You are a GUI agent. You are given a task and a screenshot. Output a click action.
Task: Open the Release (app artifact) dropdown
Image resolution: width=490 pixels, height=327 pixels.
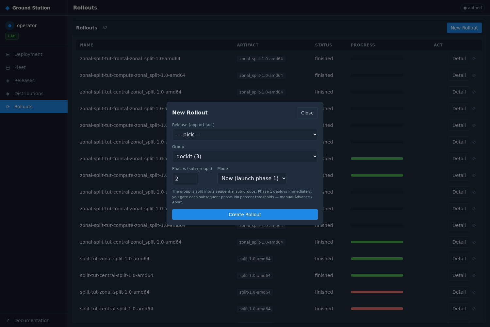tap(245, 134)
